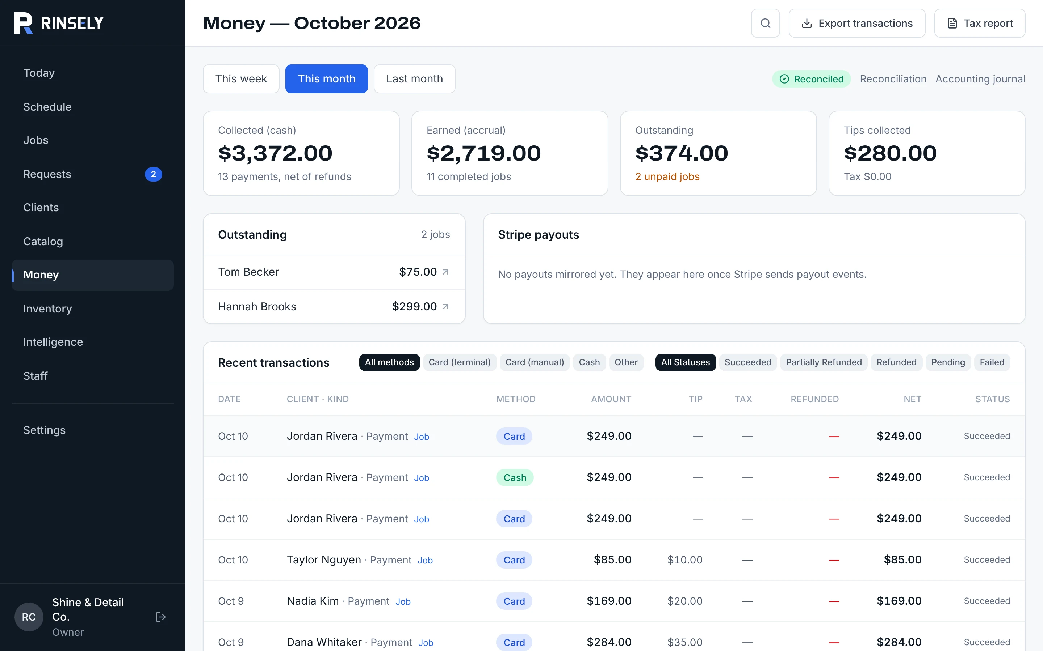Select All Statuses filter
This screenshot has height=651, width=1043.
(685, 362)
